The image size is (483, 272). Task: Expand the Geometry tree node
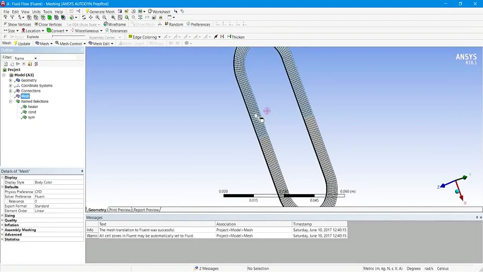(x=11, y=80)
